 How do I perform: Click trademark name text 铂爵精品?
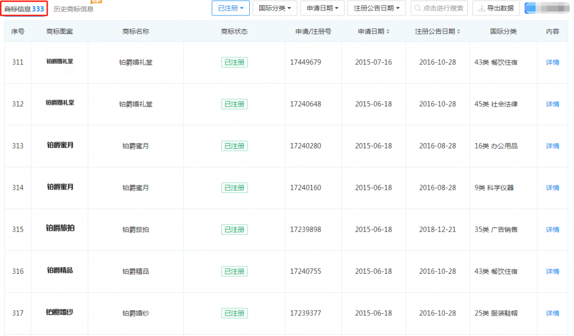[136, 271]
